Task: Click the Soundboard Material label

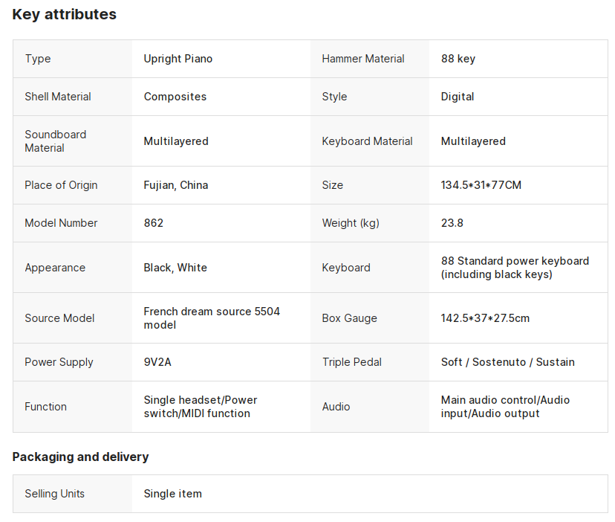Action: (55, 141)
